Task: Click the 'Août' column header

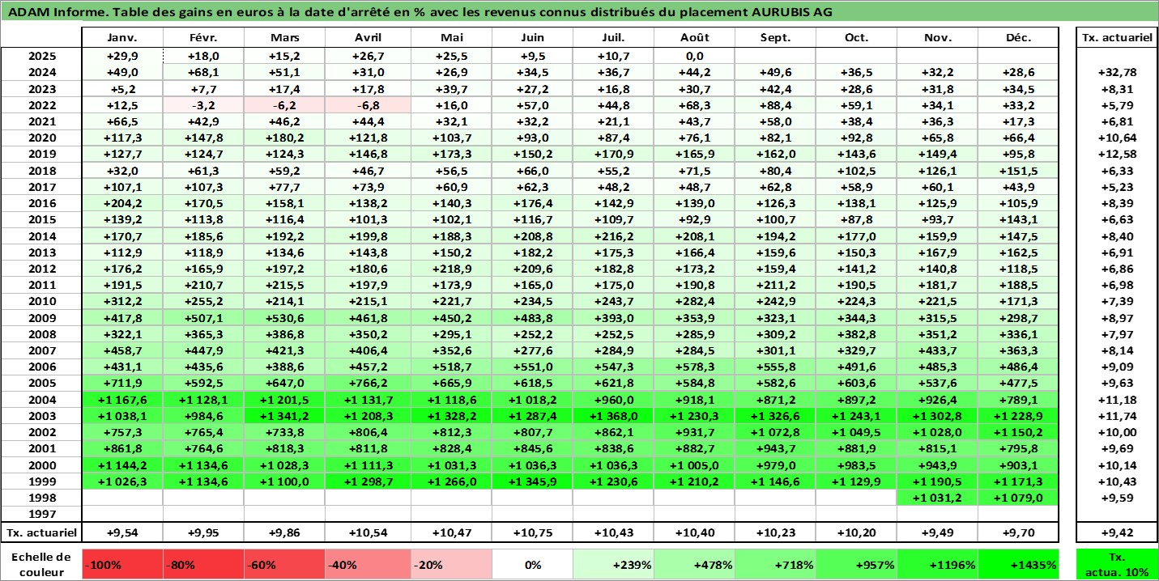Action: tap(694, 38)
